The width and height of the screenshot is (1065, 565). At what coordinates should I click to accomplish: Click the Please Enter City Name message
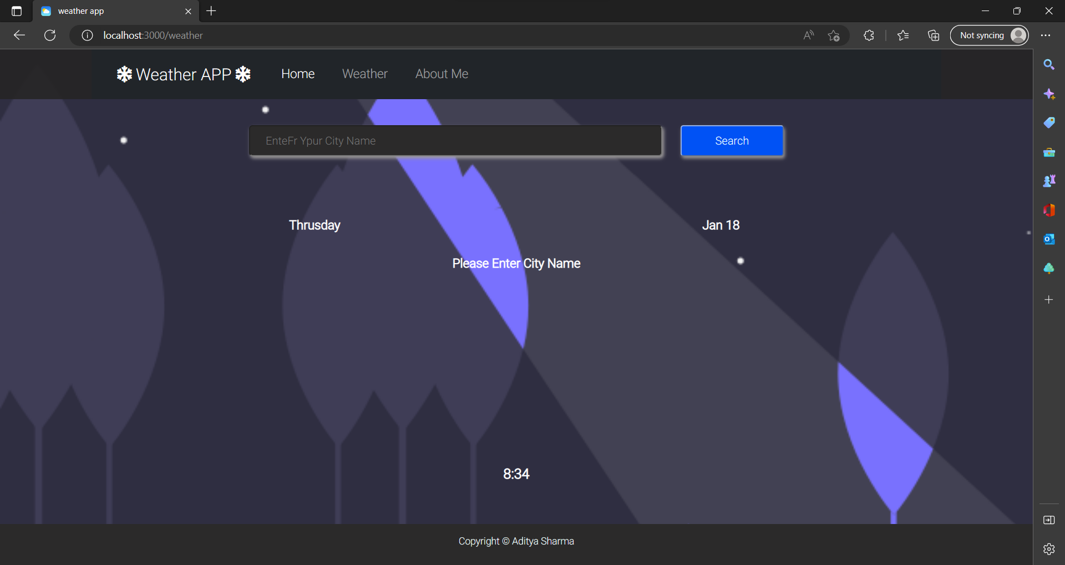tap(516, 264)
